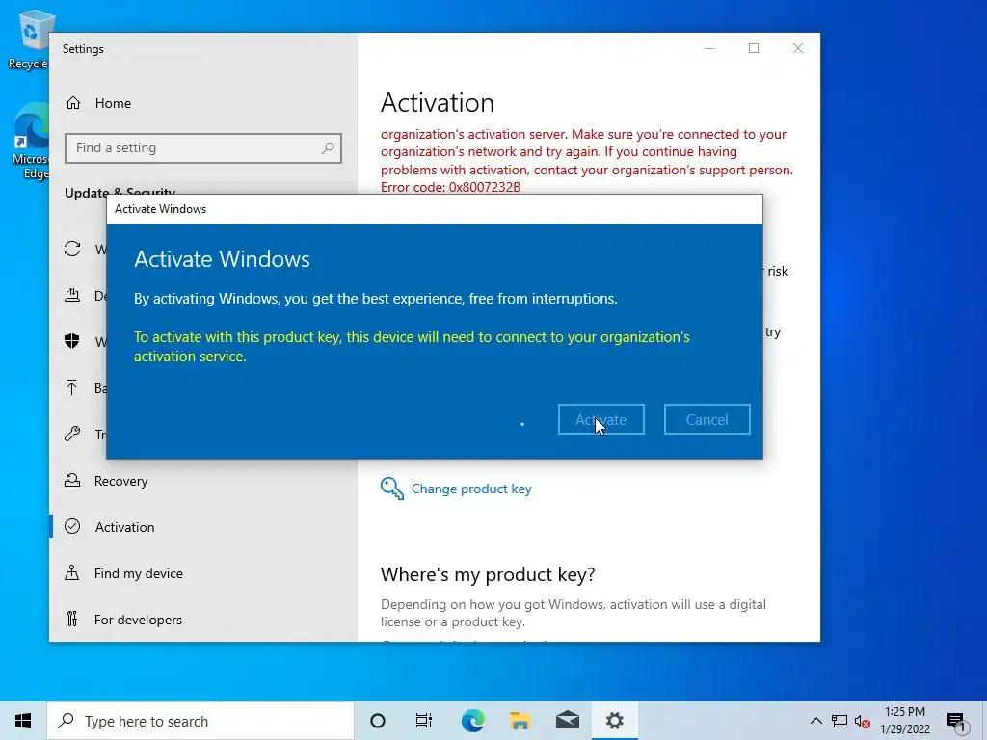Click the Home house icon in the sidebar
Image resolution: width=987 pixels, height=740 pixels.
73,102
